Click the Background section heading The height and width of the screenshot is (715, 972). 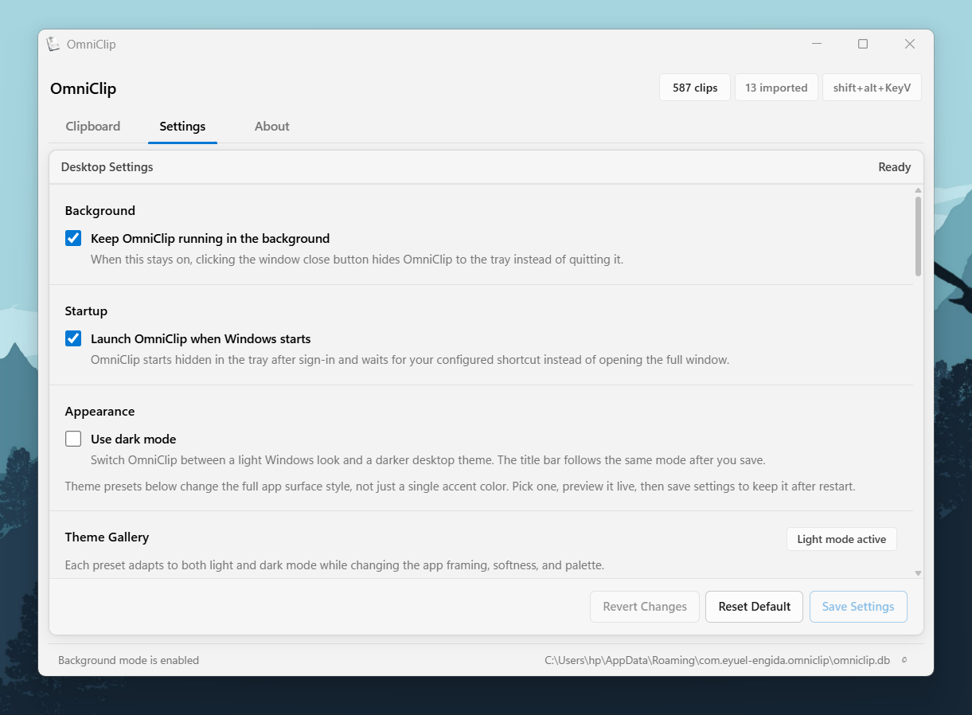(100, 211)
